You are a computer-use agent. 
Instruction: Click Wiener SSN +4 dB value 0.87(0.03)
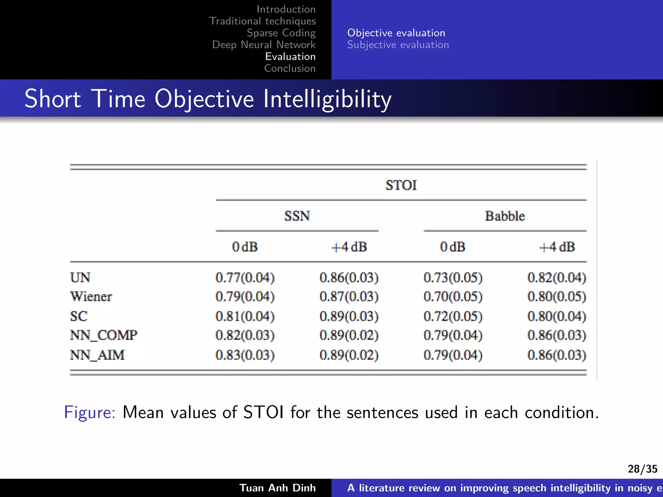click(x=349, y=297)
